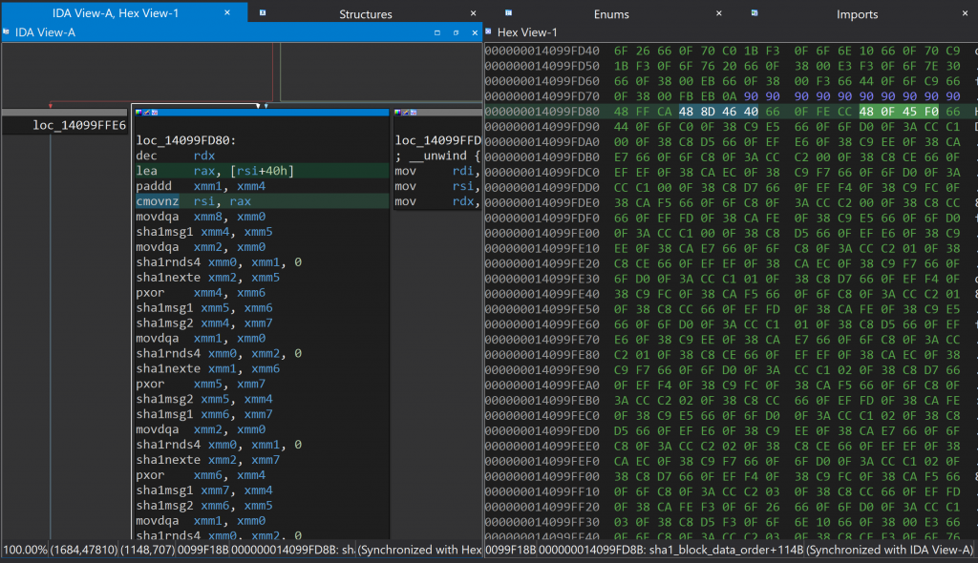The width and height of the screenshot is (978, 563).
Task: Click the 'sha1msg1 xmm4, xmm5' instruction
Action: (x=204, y=232)
